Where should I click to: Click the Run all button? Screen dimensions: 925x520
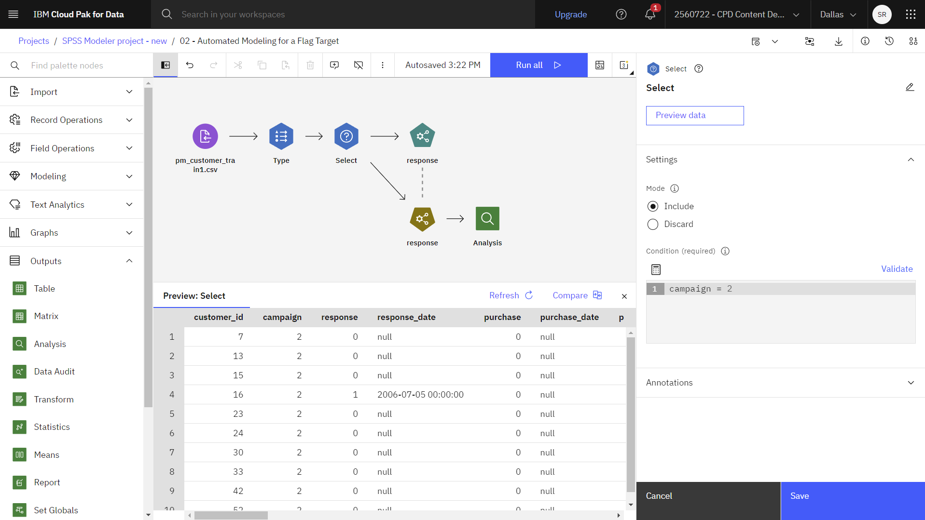coord(538,65)
